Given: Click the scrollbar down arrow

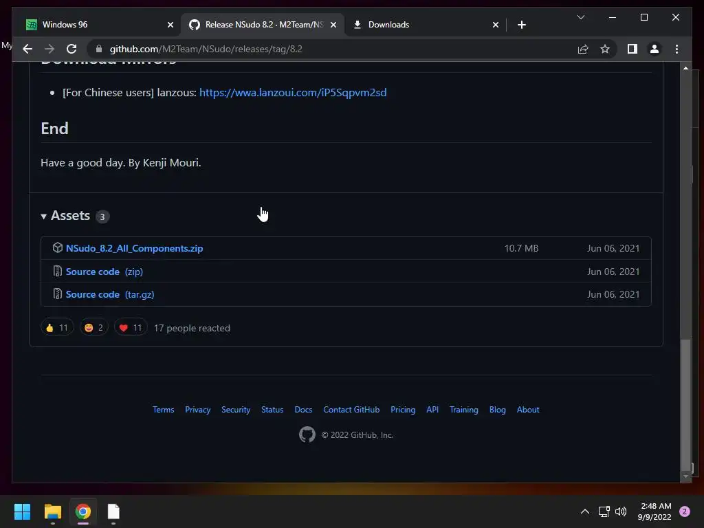Looking at the screenshot, I should coord(685,476).
